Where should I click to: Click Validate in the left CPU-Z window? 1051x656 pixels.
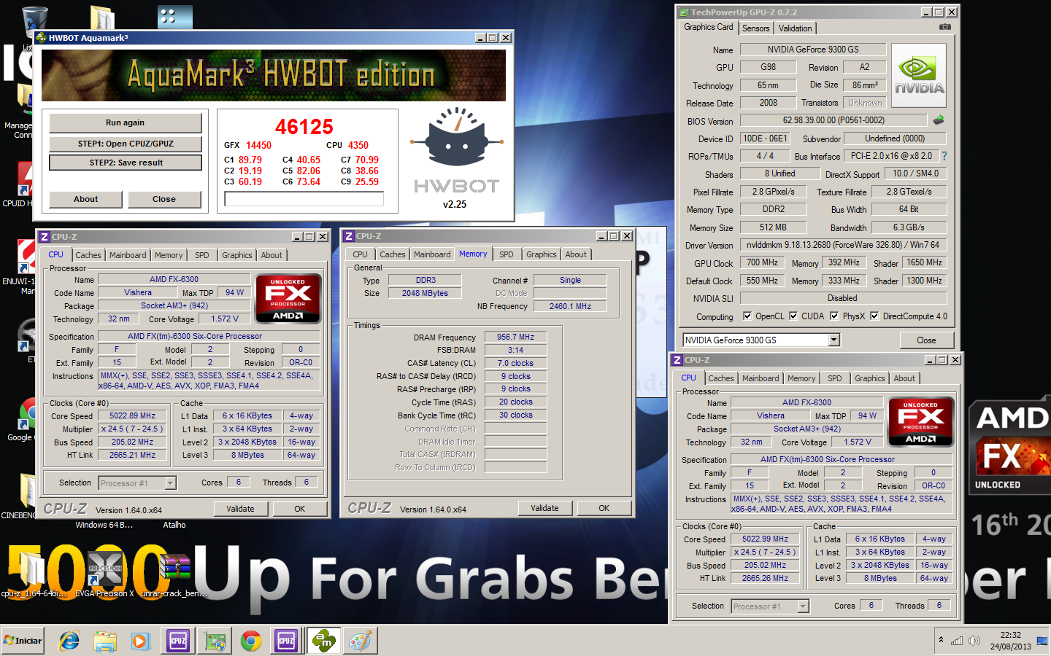240,509
